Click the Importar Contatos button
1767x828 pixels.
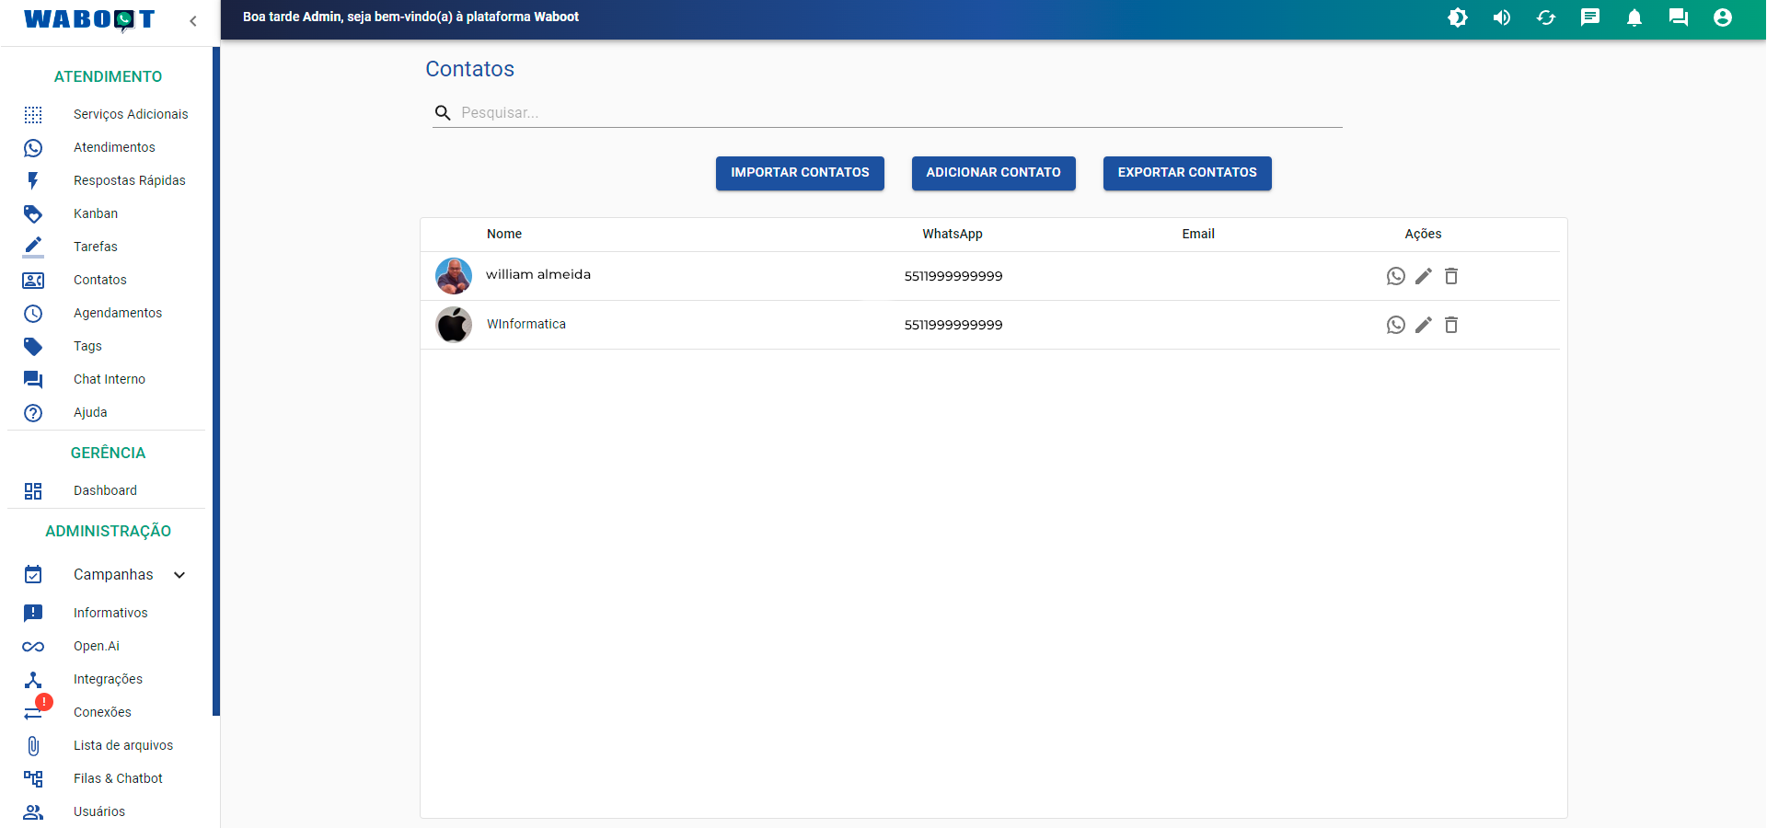tap(800, 173)
